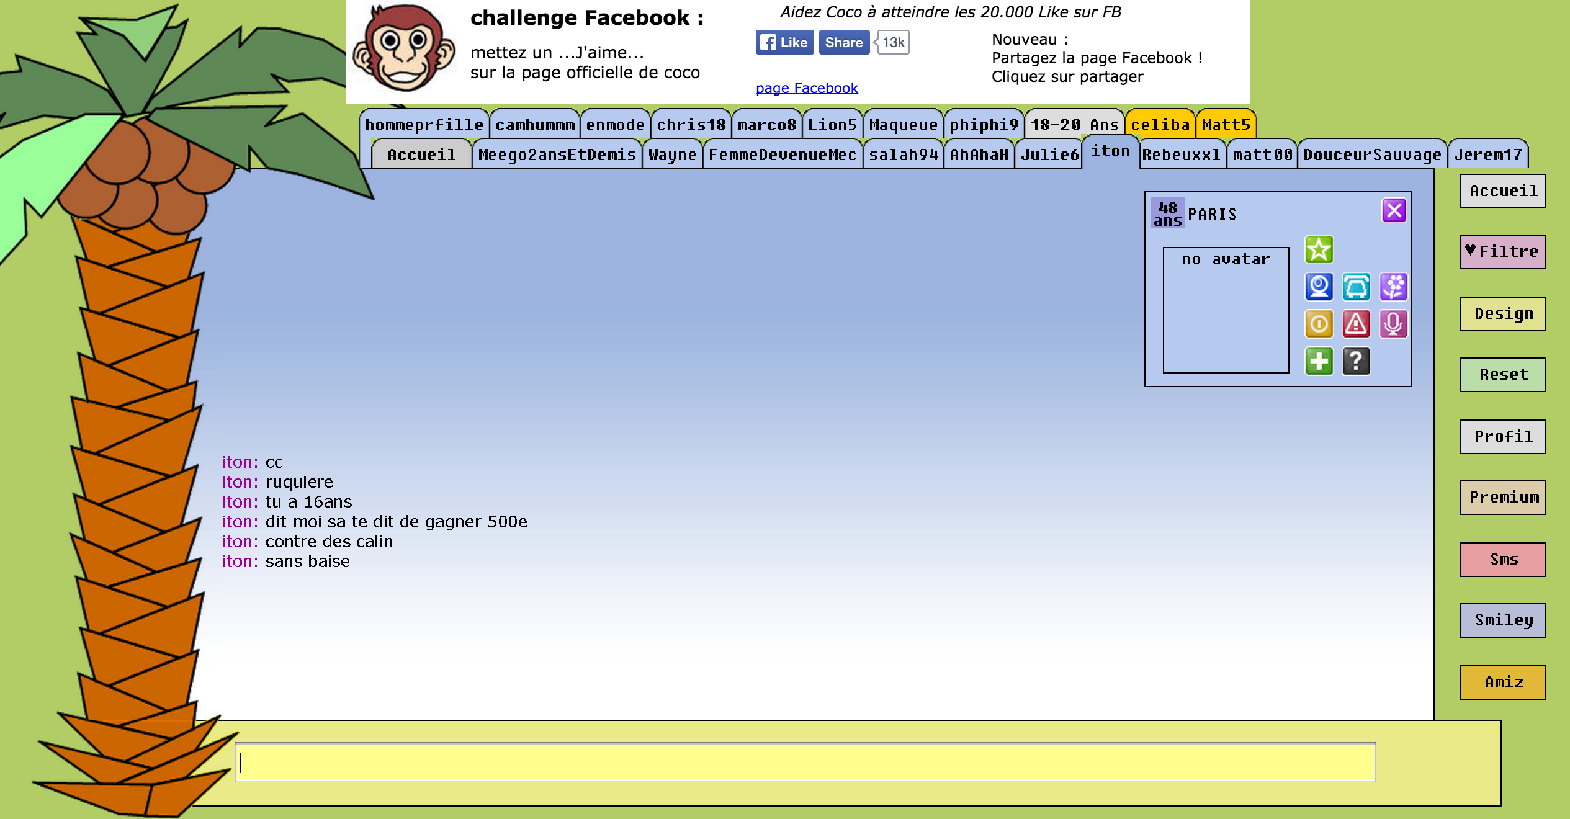
Task: Switch to the Rebeuxxl chat tab
Action: pos(1181,154)
